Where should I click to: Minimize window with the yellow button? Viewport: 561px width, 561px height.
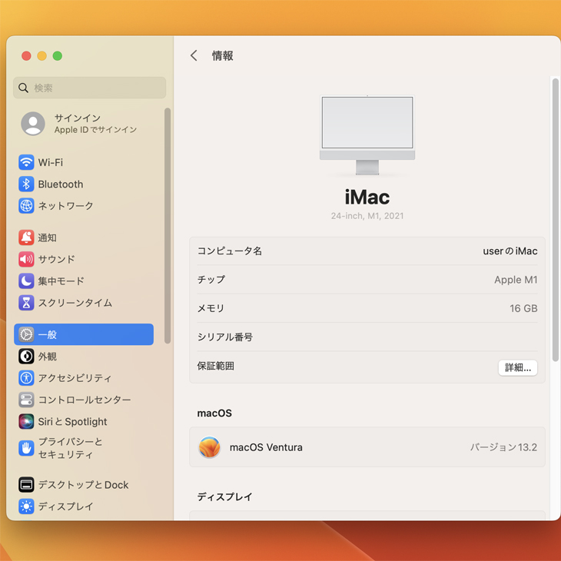41,56
